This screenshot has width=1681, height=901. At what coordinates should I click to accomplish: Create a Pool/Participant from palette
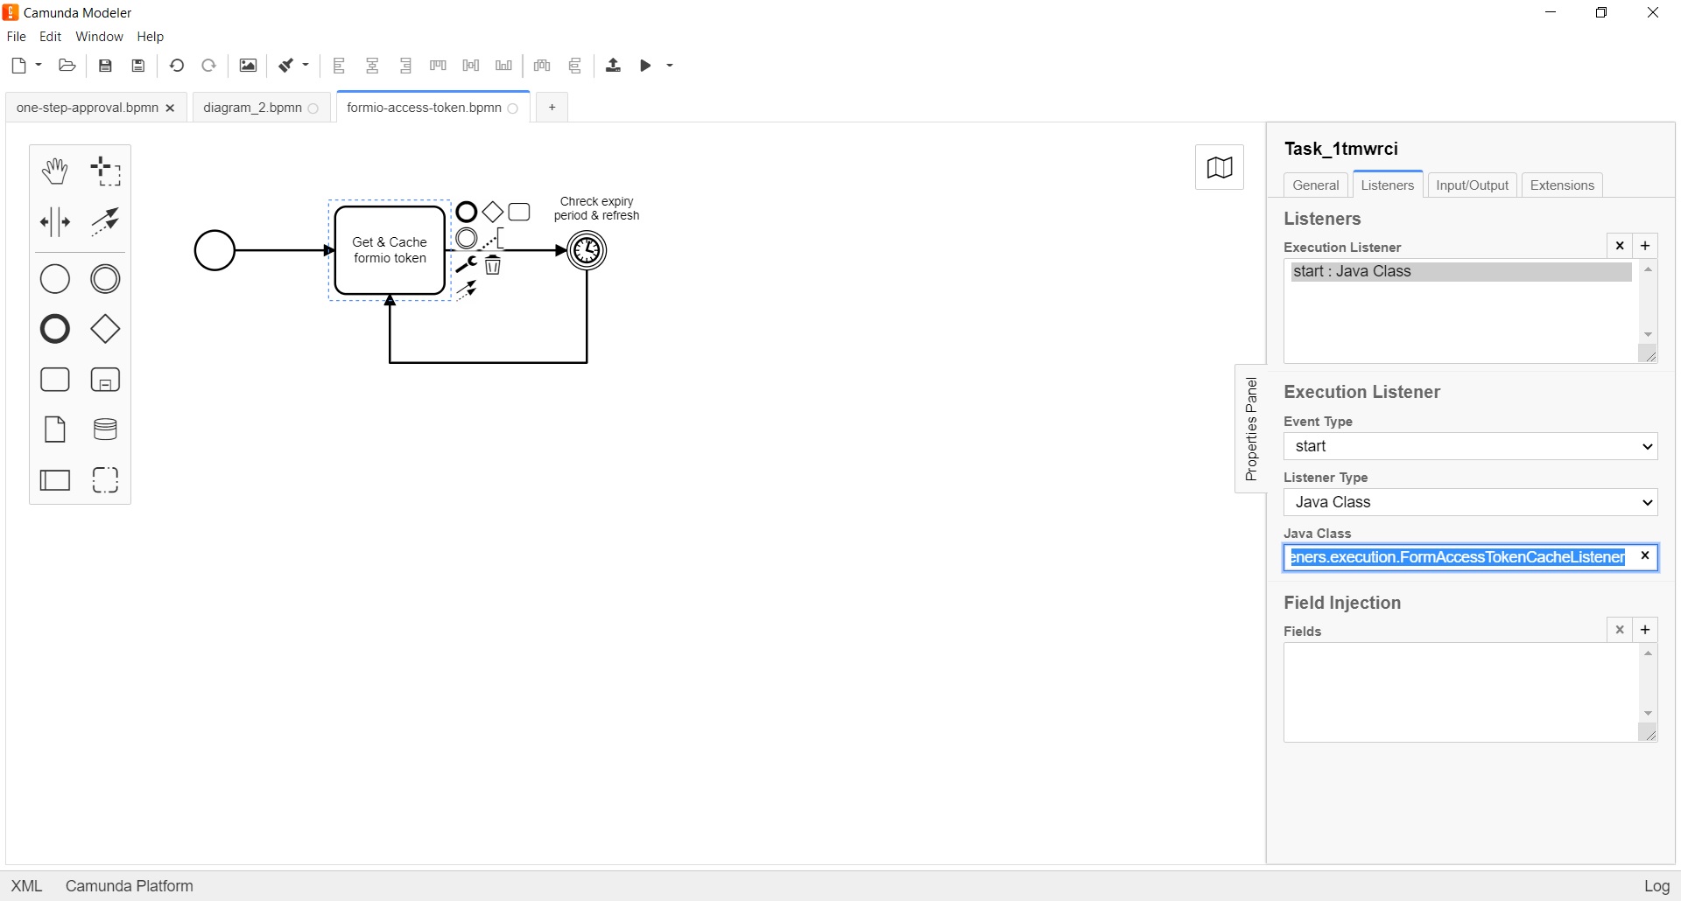coord(55,480)
